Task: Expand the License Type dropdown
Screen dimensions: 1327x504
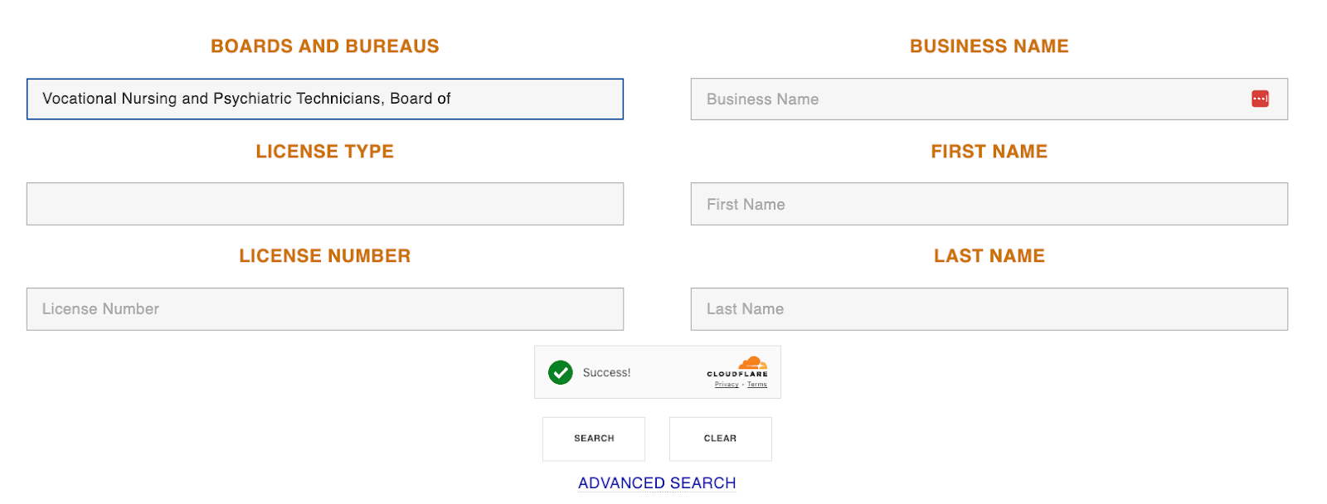Action: (324, 204)
